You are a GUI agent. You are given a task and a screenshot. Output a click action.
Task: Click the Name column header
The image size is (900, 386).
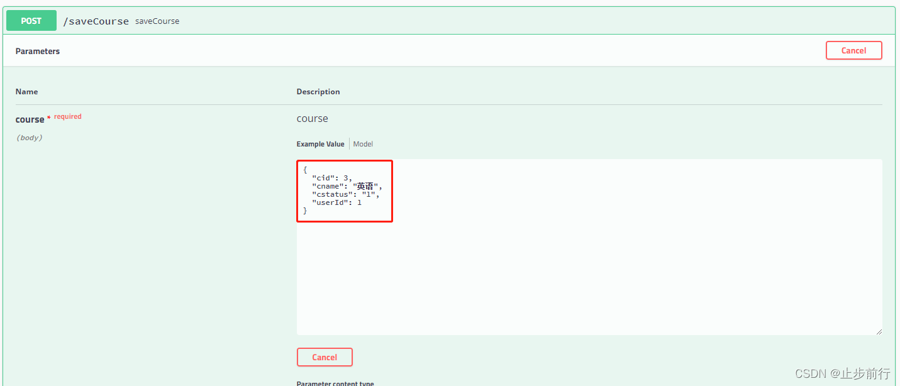(27, 92)
